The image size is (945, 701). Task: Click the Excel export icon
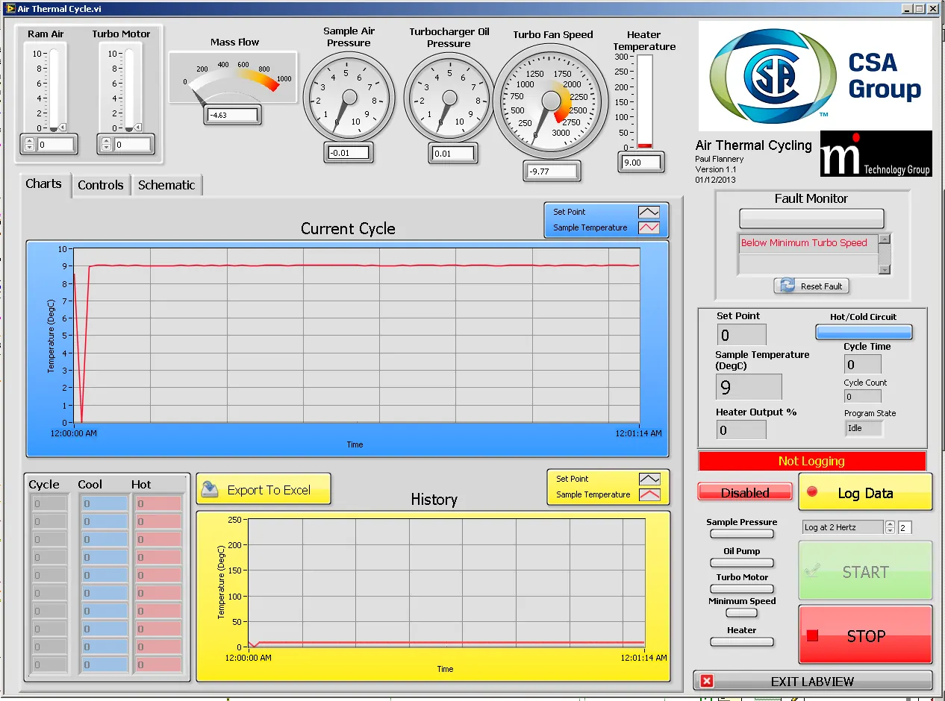[210, 489]
